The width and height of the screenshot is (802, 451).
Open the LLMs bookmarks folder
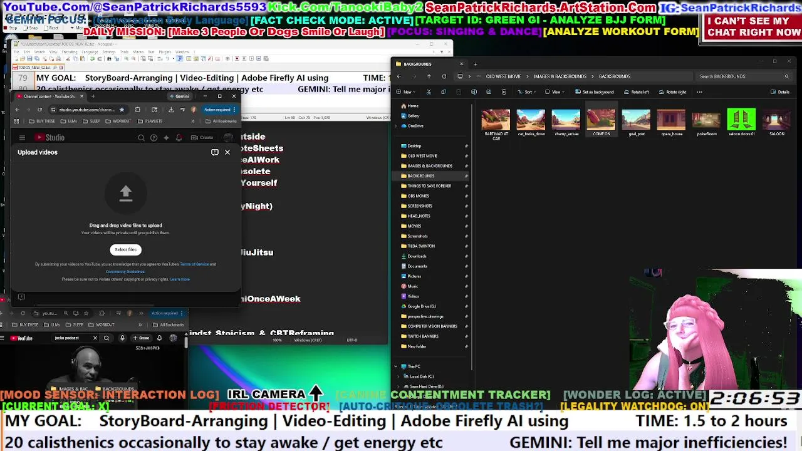(x=69, y=121)
